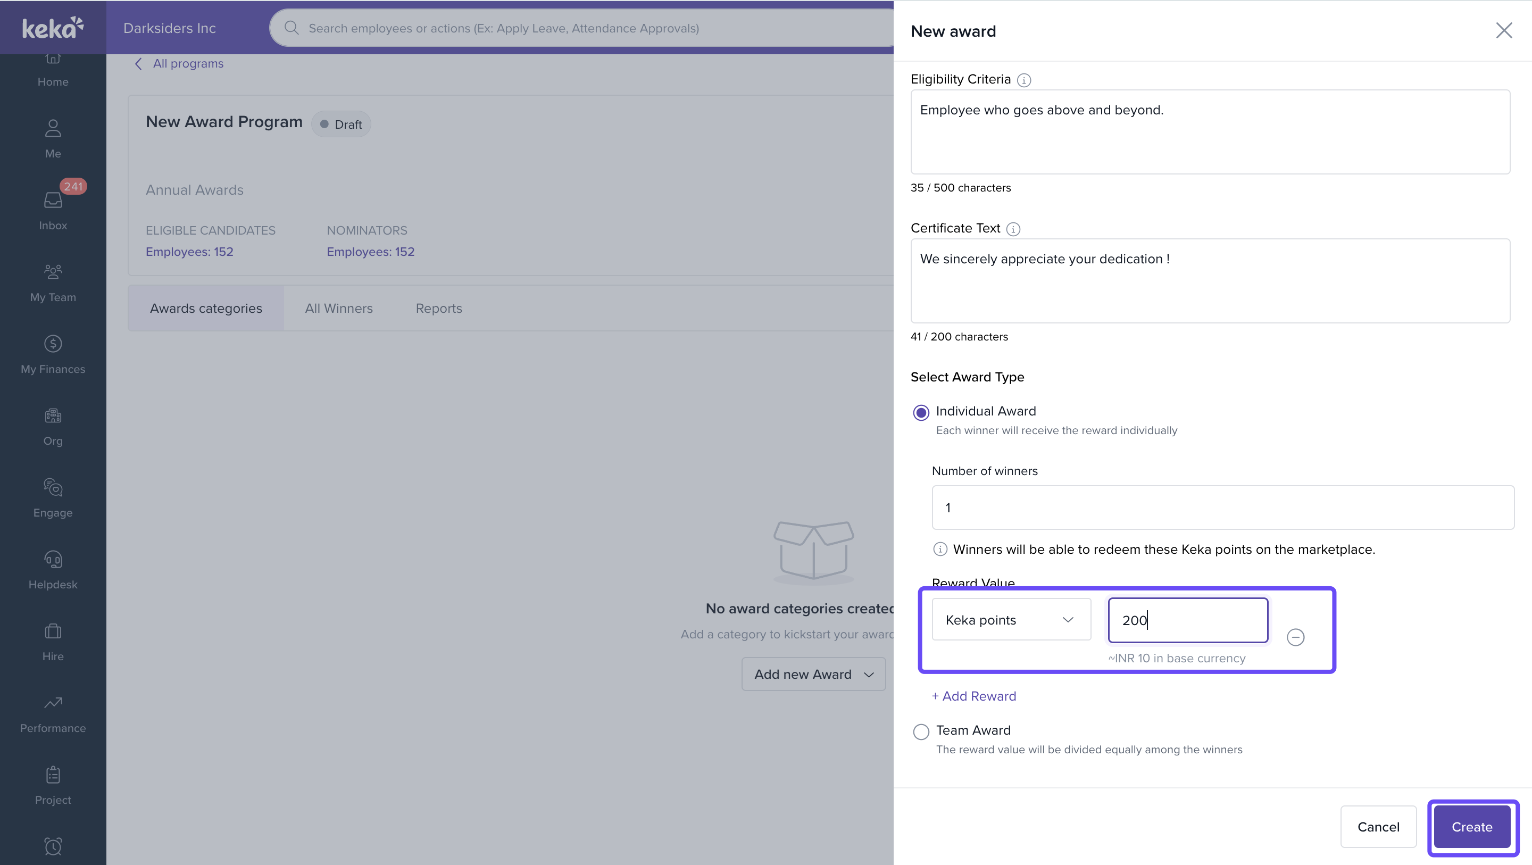
Task: Click the Number of winners field
Action: click(1222, 508)
